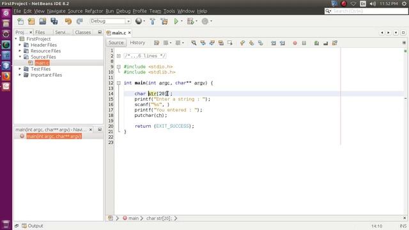The height and width of the screenshot is (230, 409).
Task: Select main.c in the Projects tree
Action: pyautogui.click(x=42, y=63)
